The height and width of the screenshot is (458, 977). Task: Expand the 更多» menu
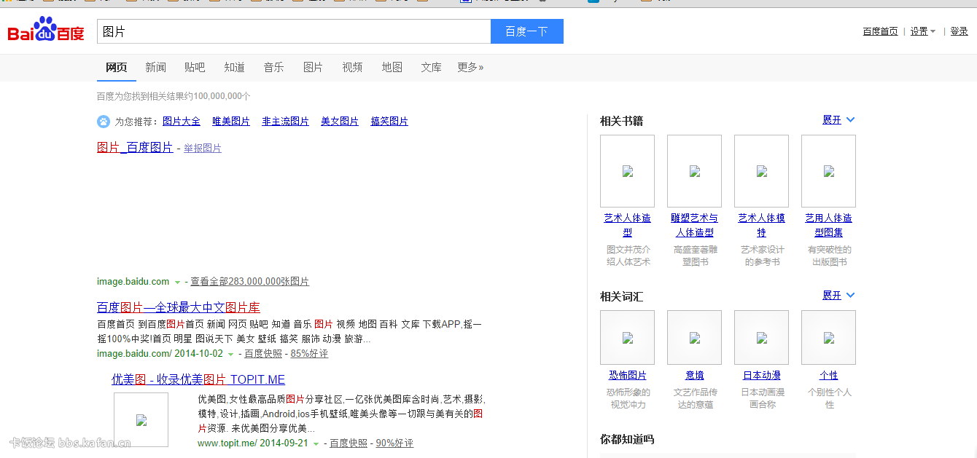point(470,67)
